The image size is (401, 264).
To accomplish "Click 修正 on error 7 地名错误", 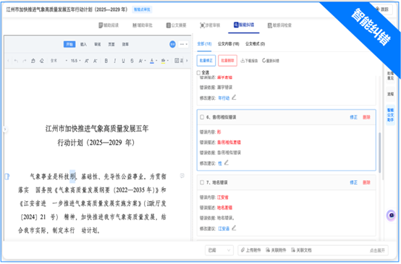I will 354,182.
